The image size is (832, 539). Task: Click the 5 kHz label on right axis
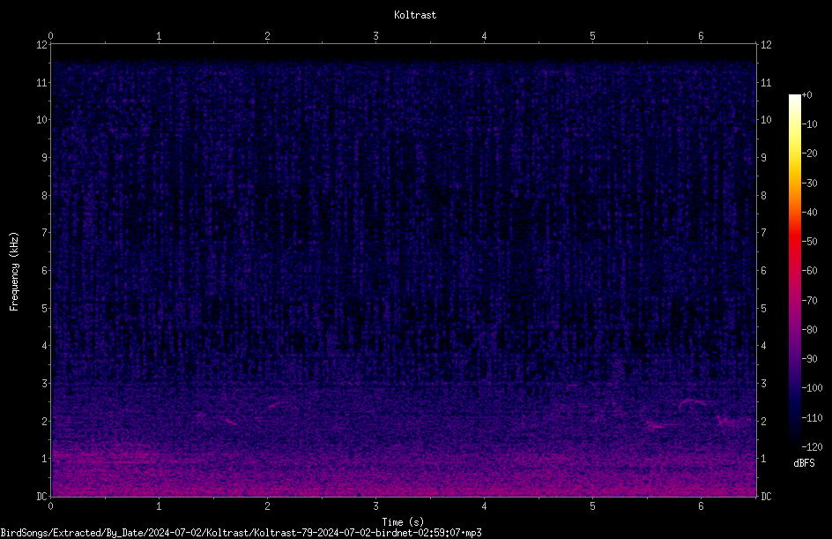click(x=763, y=308)
